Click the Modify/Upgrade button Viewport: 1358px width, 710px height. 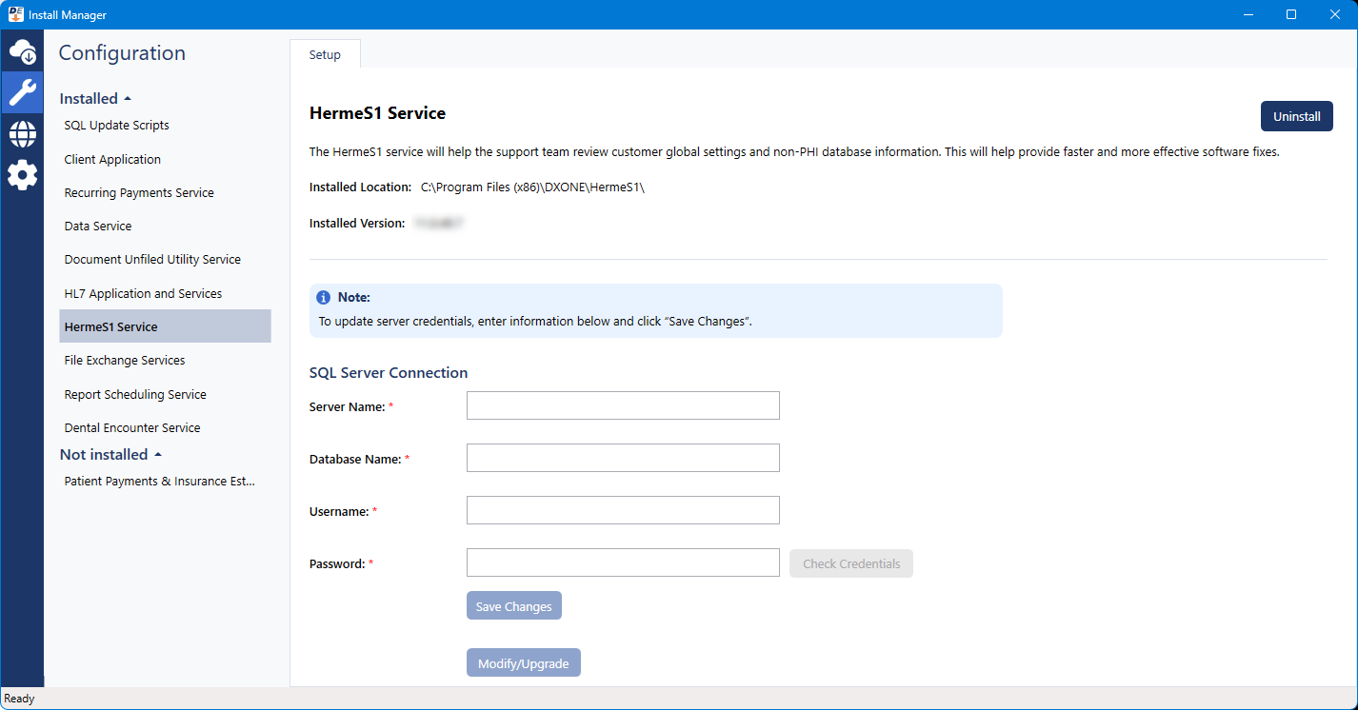pos(523,663)
